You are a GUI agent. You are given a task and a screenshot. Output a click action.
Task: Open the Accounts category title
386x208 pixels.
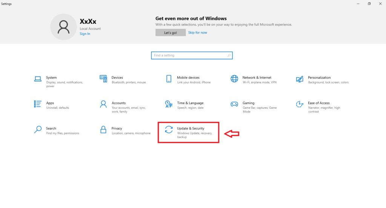pyautogui.click(x=119, y=103)
